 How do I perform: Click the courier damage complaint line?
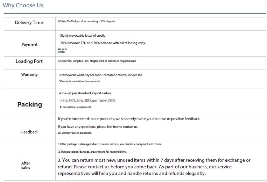coord(110,144)
